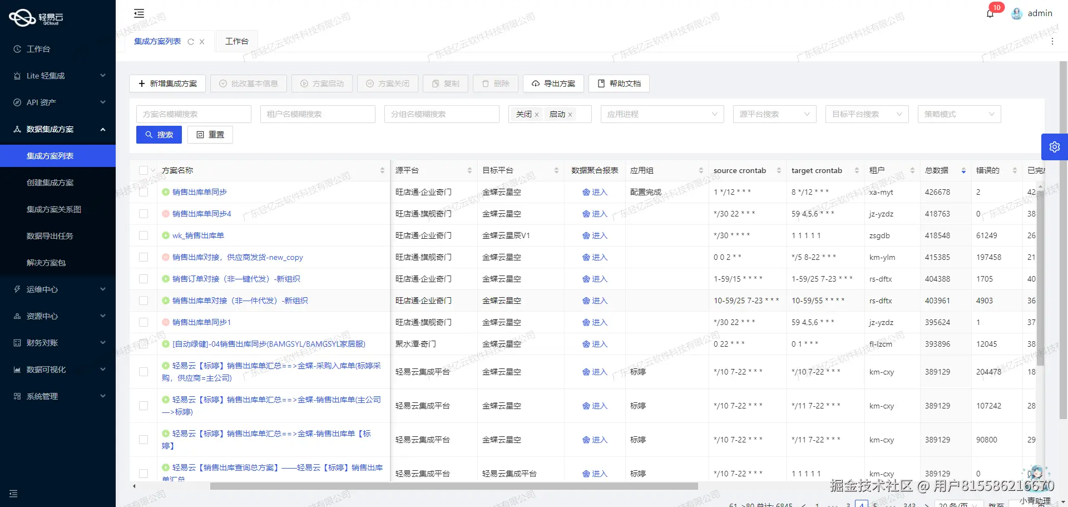The image size is (1068, 507).
Task: Sort by the 应用组 column
Action: point(701,170)
